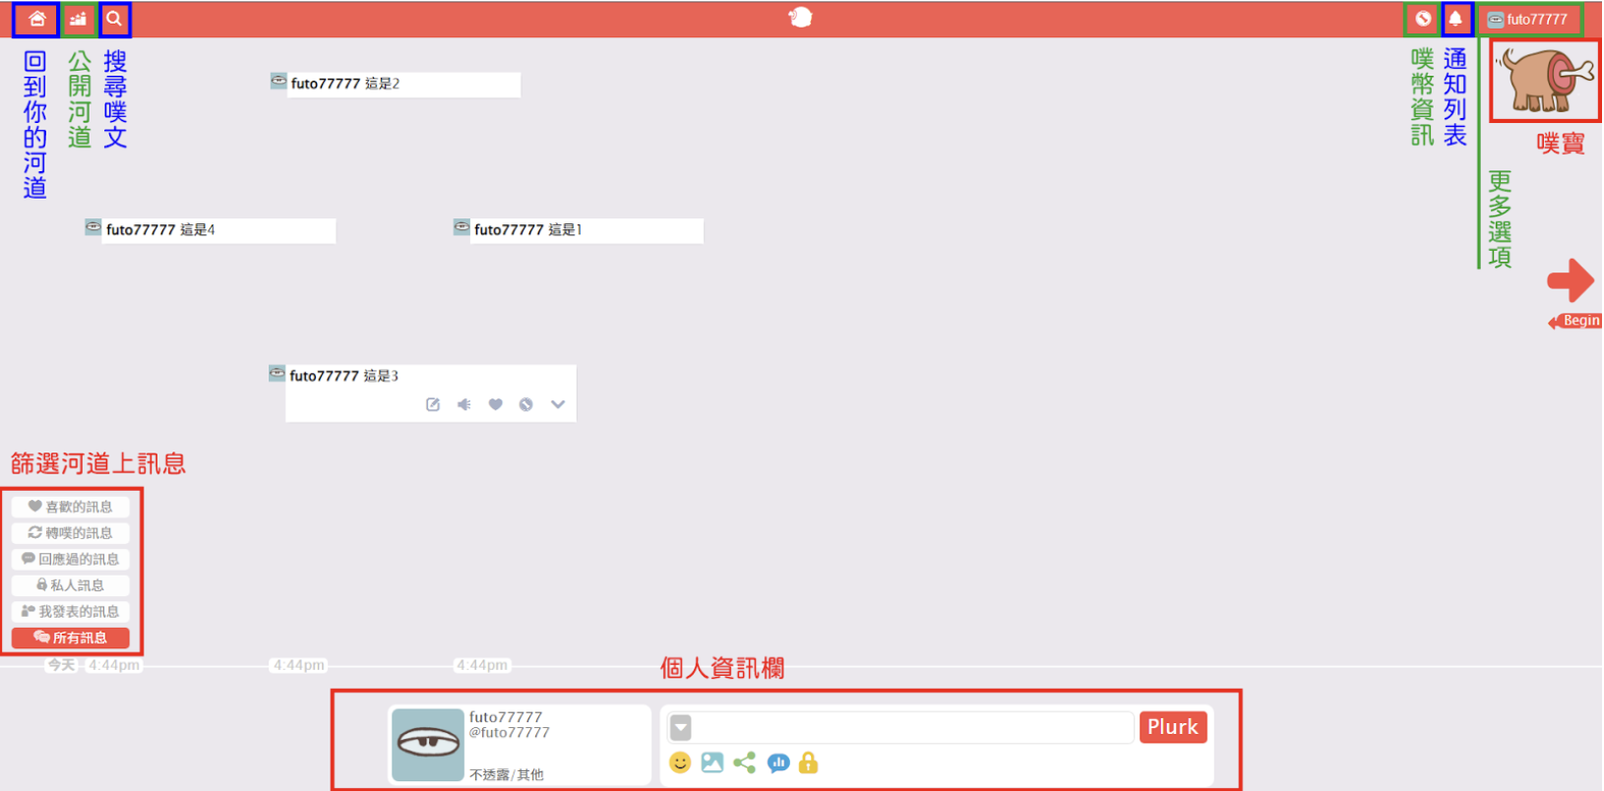Image resolution: width=1604 pixels, height=791 pixels.
Task: Click the coin icon on 這是3 plurk
Action: (x=526, y=404)
